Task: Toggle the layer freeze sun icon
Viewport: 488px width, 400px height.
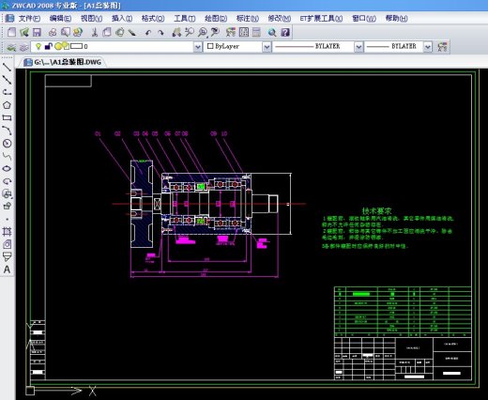Action: pos(58,46)
